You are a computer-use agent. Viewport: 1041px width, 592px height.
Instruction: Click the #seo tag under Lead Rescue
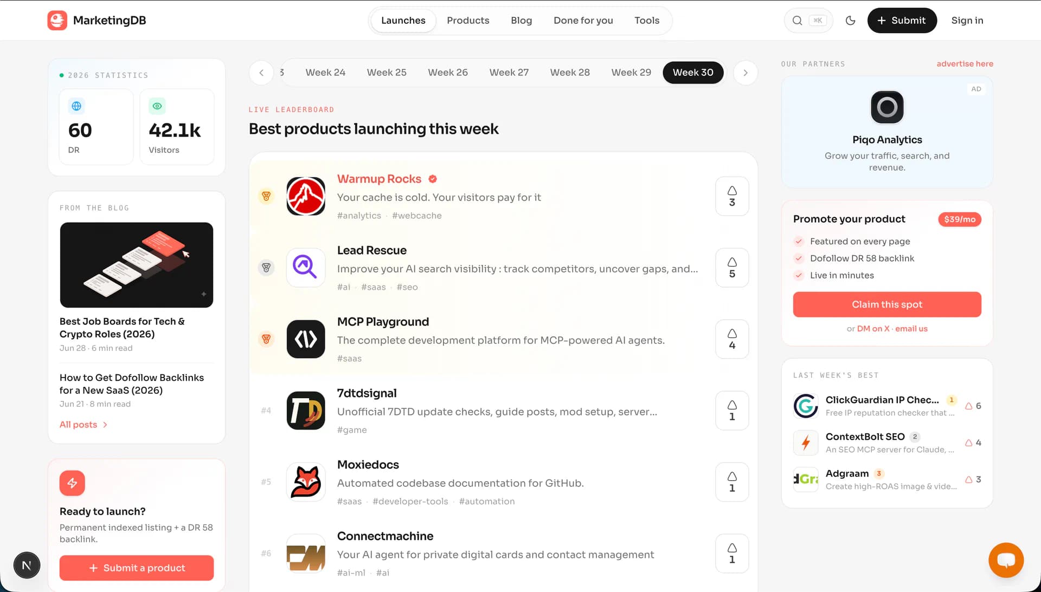[407, 287]
